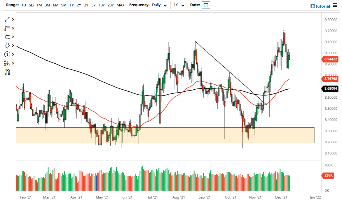
Task: Select the trendline drawing tool
Action: click(7, 19)
